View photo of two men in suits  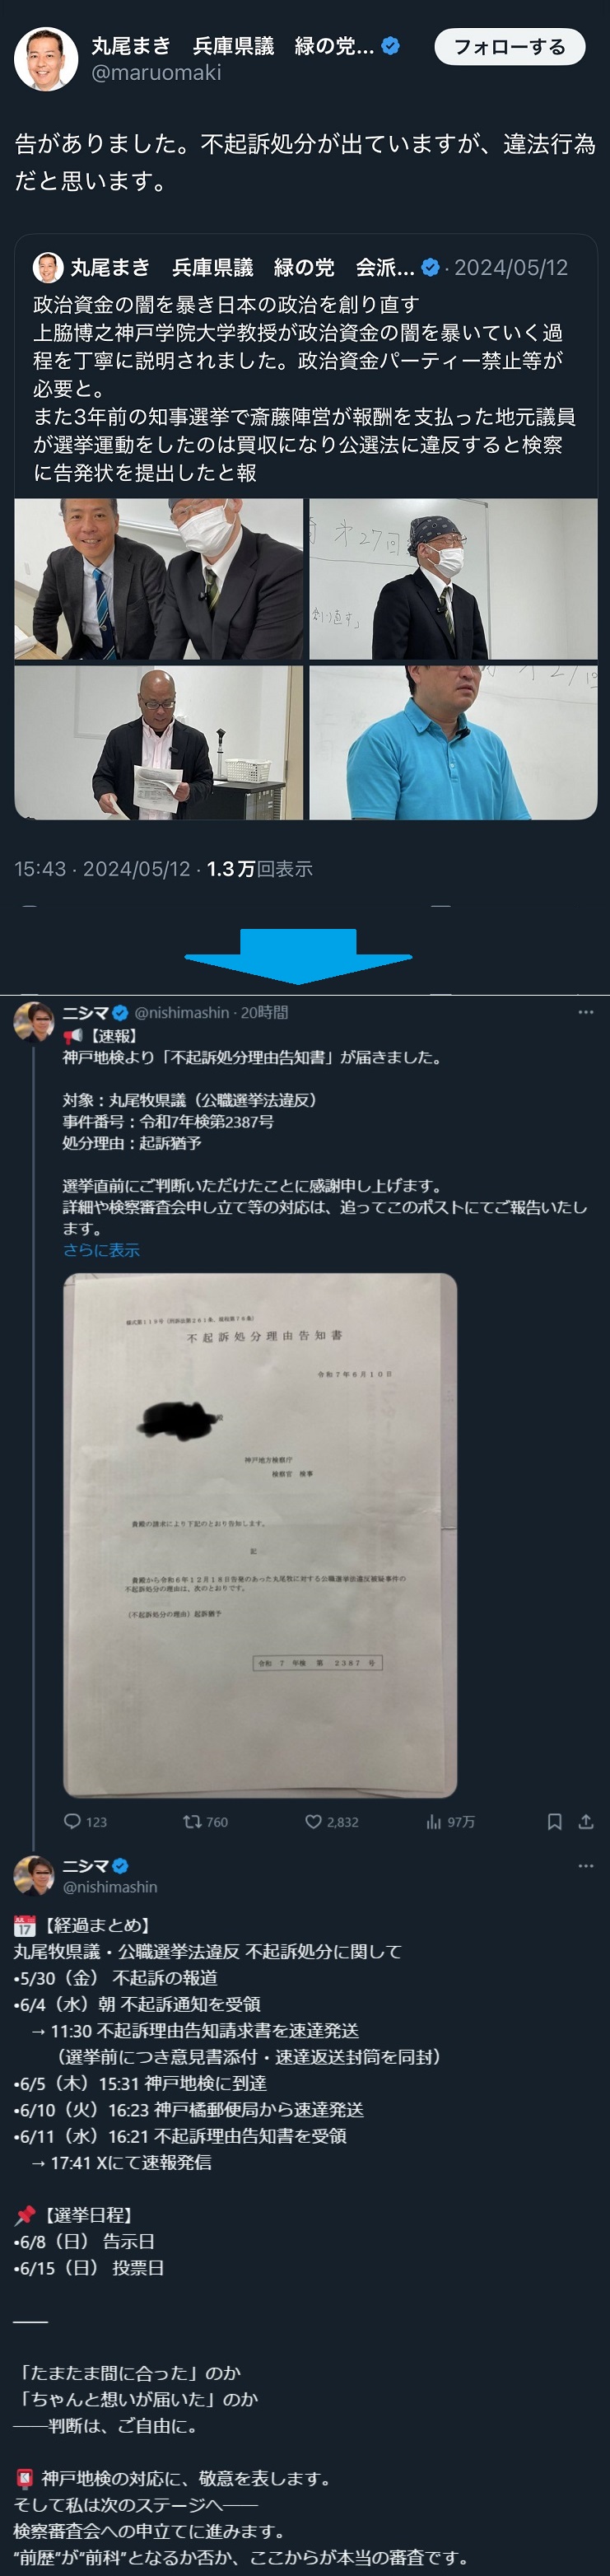pyautogui.click(x=159, y=579)
